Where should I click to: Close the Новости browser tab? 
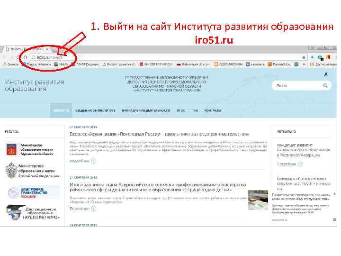[47, 49]
